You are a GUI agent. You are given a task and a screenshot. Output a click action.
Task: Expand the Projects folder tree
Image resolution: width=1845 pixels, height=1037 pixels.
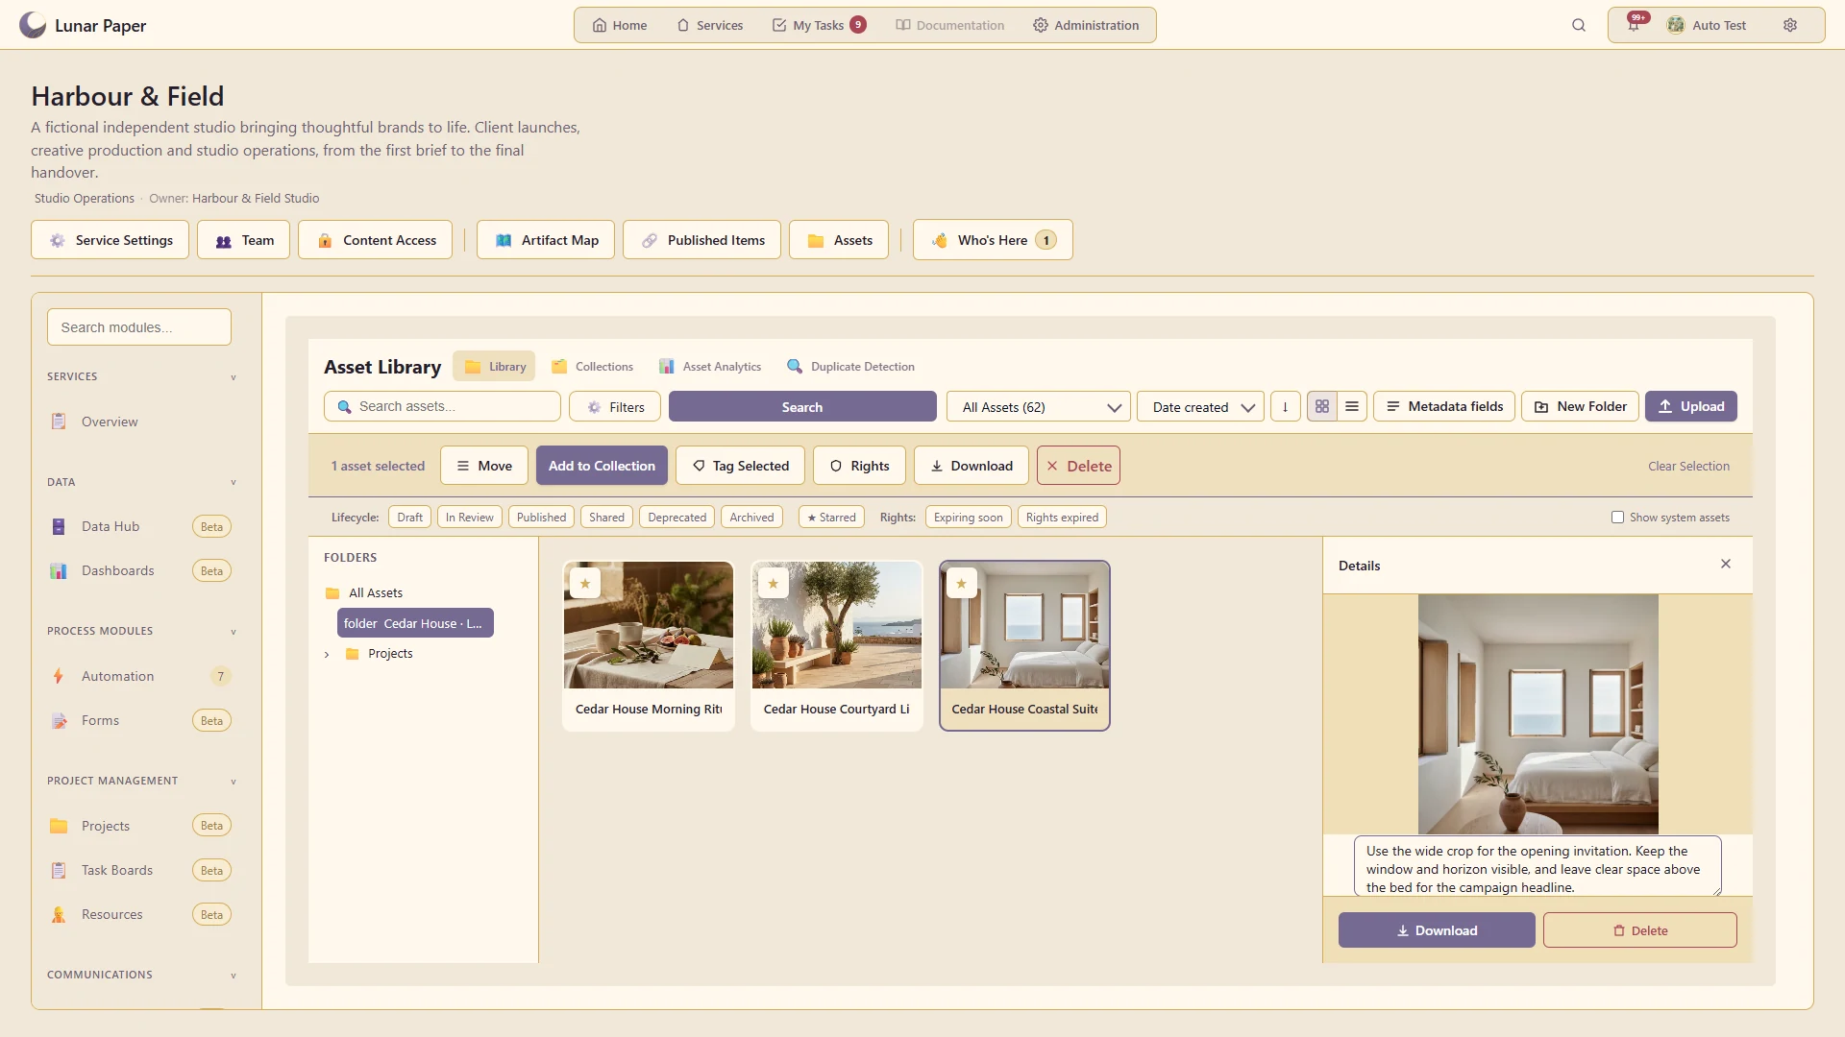point(327,655)
